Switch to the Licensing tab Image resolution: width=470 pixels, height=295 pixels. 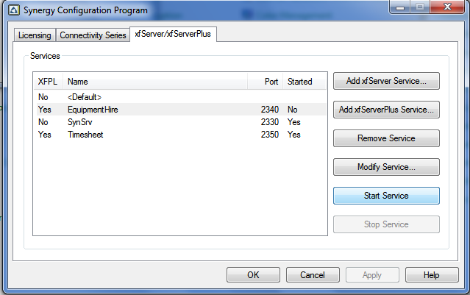pos(35,35)
